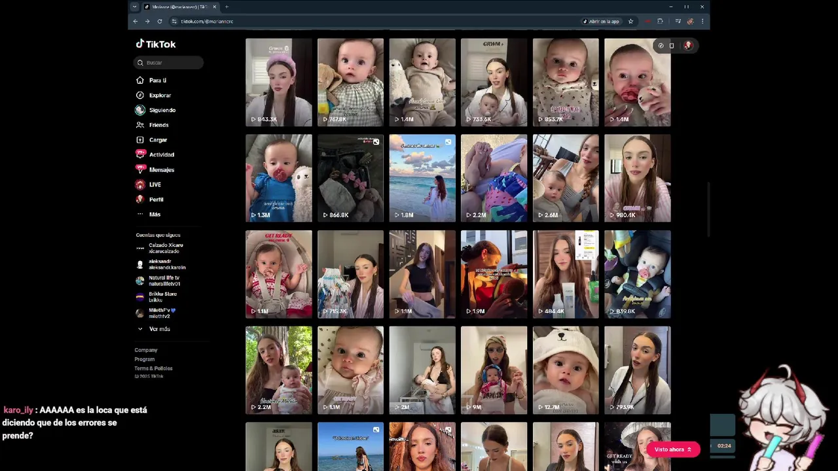Expand the Company footer section

coord(146,350)
